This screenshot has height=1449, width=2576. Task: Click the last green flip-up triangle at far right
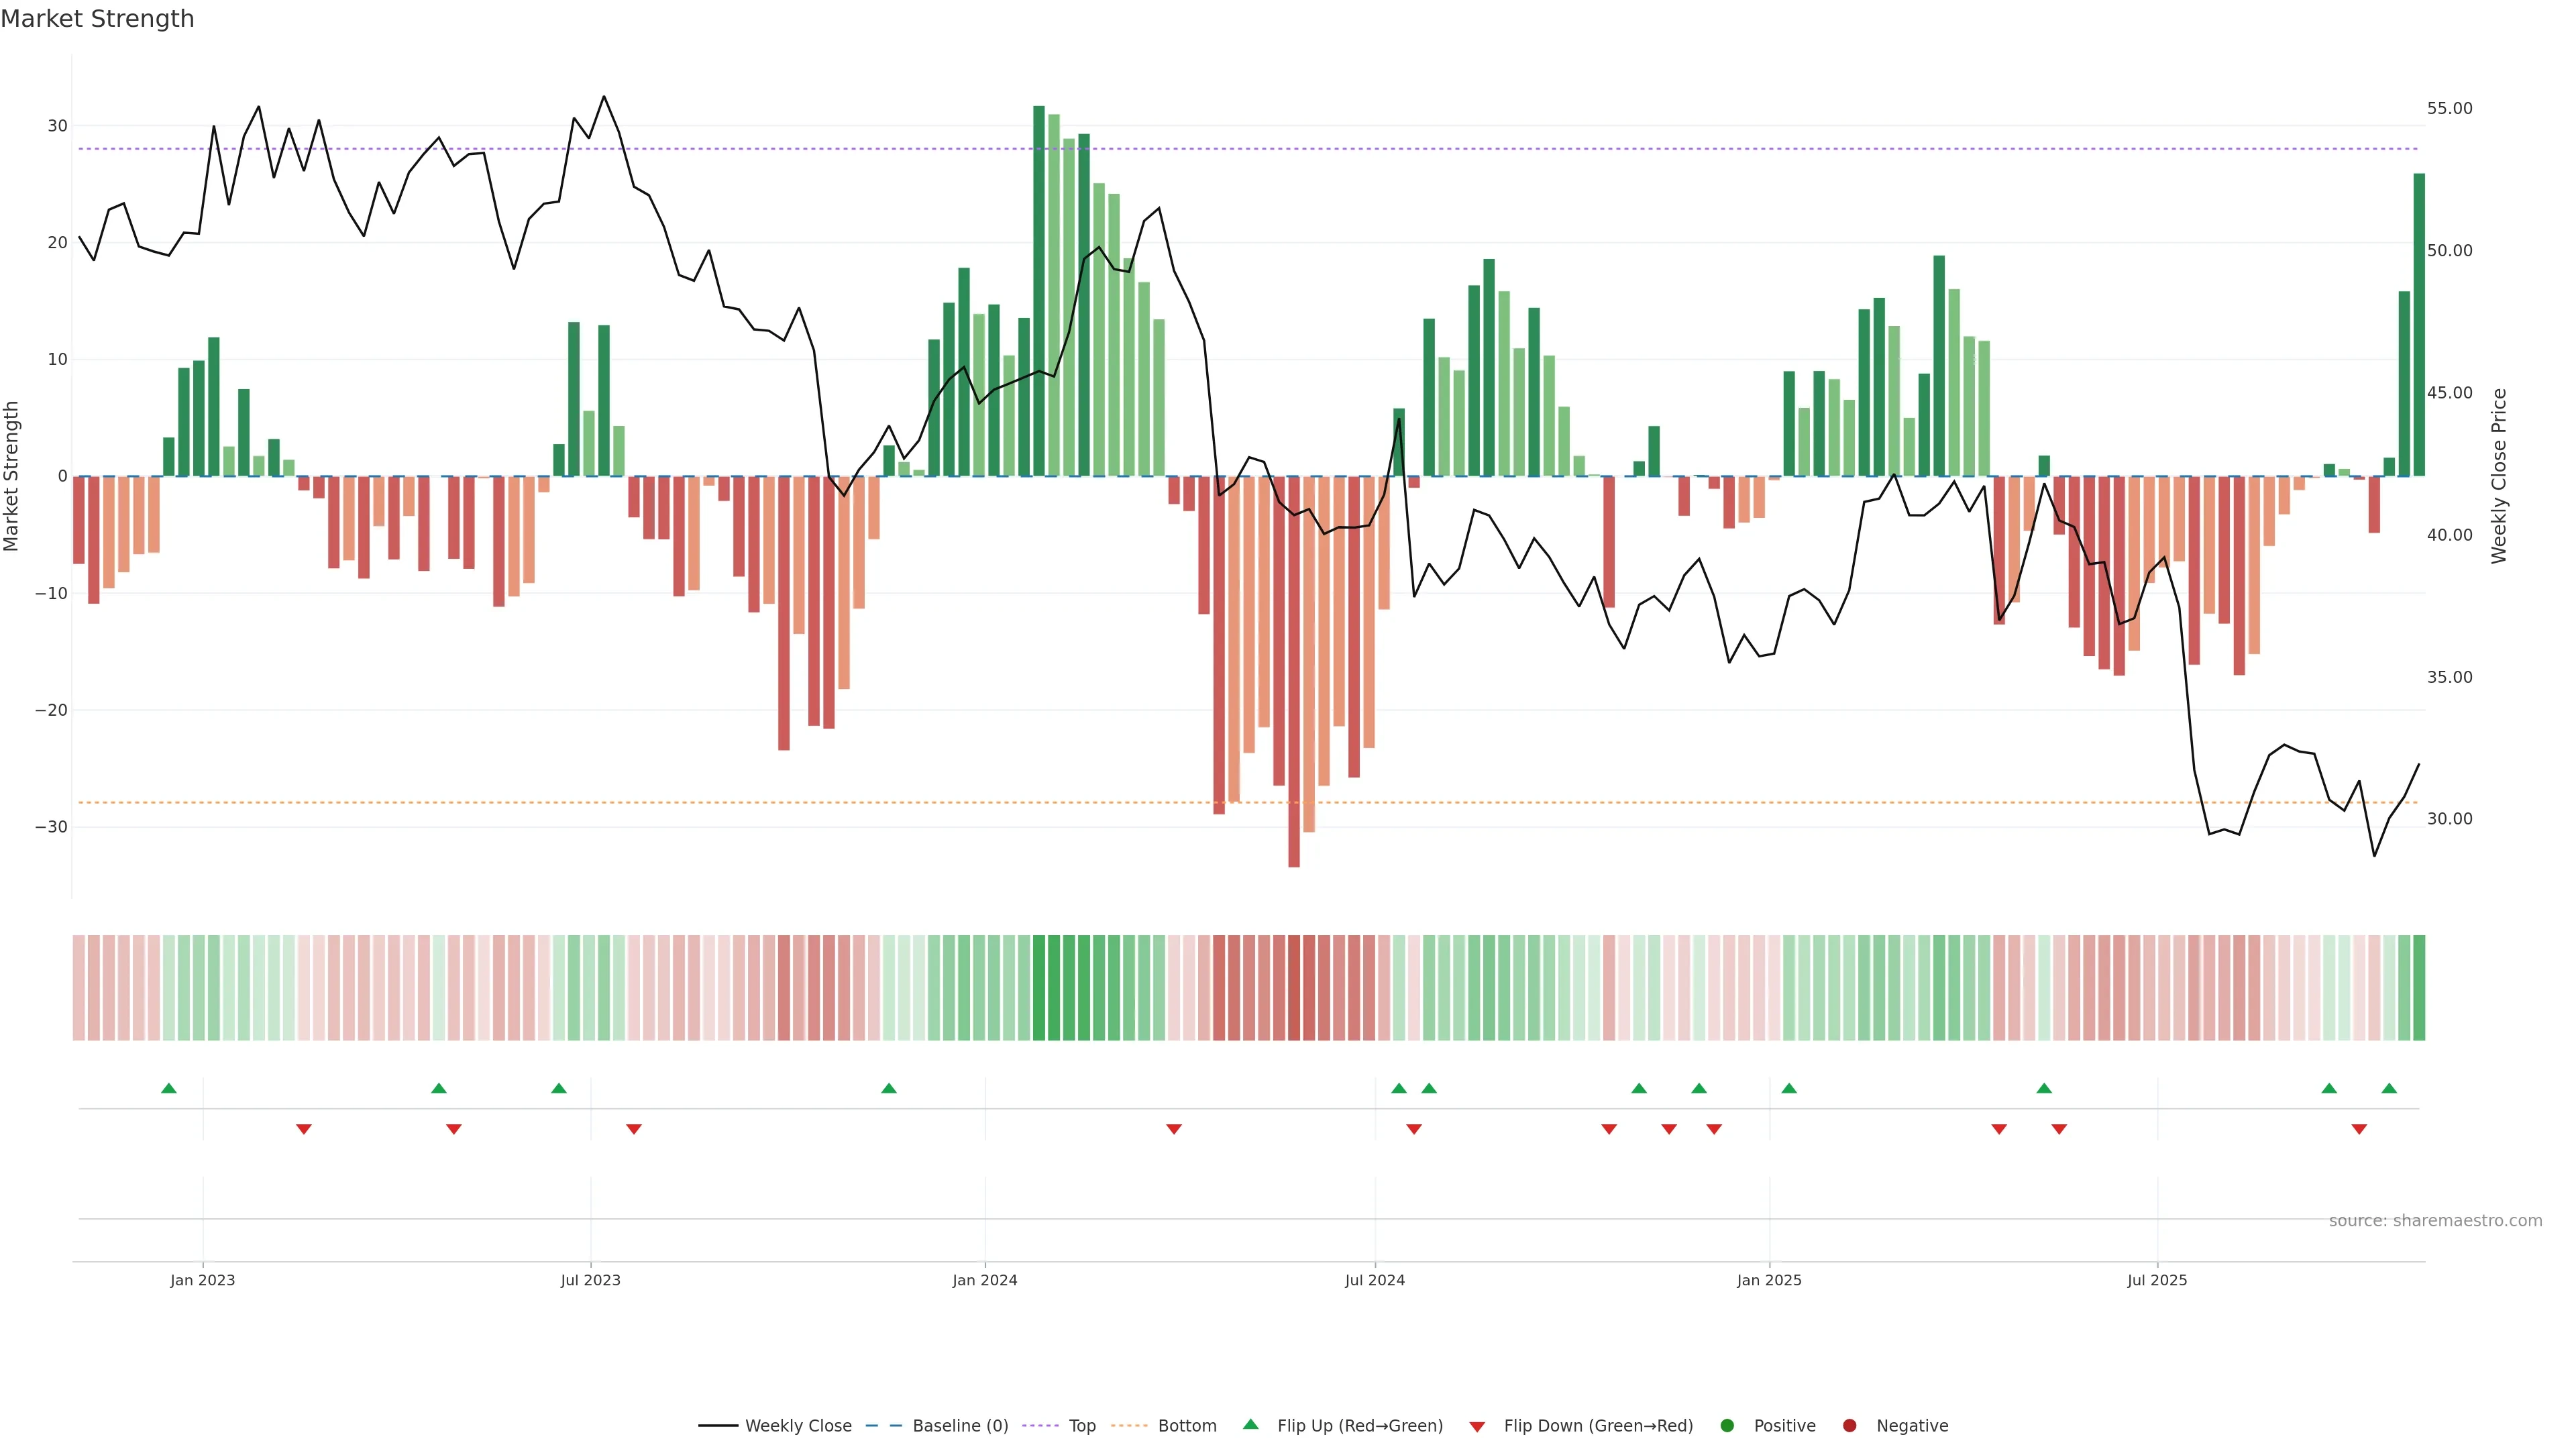(x=2389, y=1088)
